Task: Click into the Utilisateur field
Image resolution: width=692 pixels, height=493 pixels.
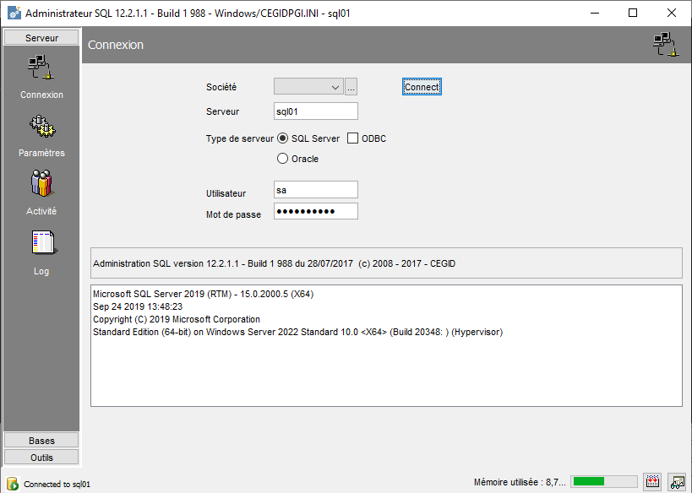Action: (316, 191)
